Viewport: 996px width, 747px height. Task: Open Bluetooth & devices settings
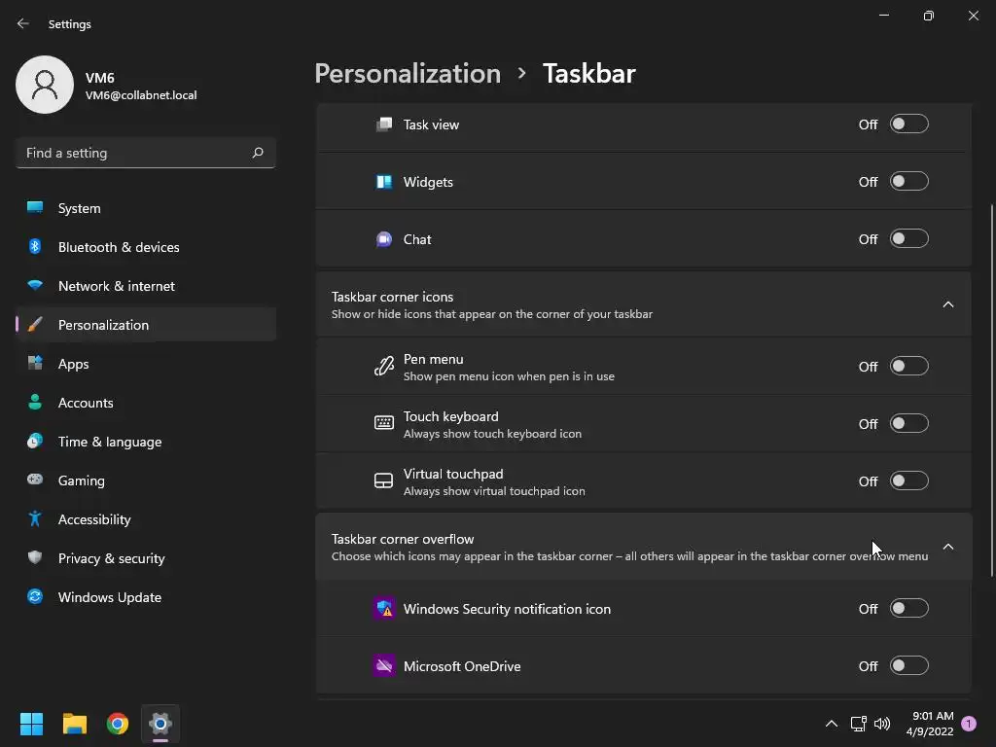pos(119,247)
